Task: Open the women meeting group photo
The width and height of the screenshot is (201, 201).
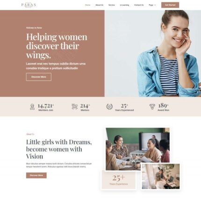Action: 137,149
